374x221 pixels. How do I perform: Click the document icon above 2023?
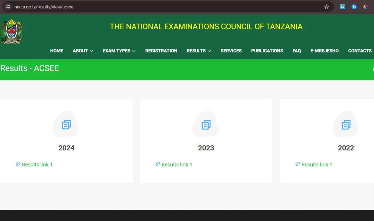pyautogui.click(x=206, y=125)
